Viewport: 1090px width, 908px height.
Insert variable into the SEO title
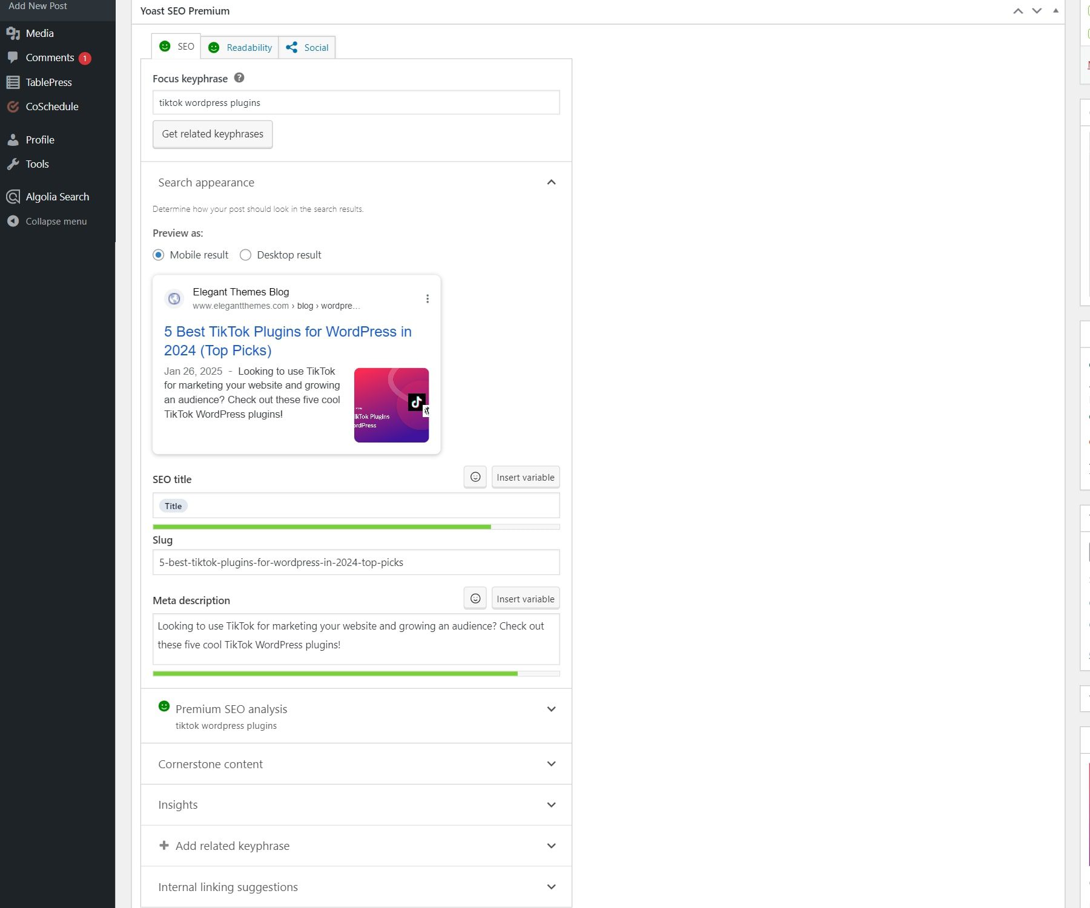click(524, 477)
